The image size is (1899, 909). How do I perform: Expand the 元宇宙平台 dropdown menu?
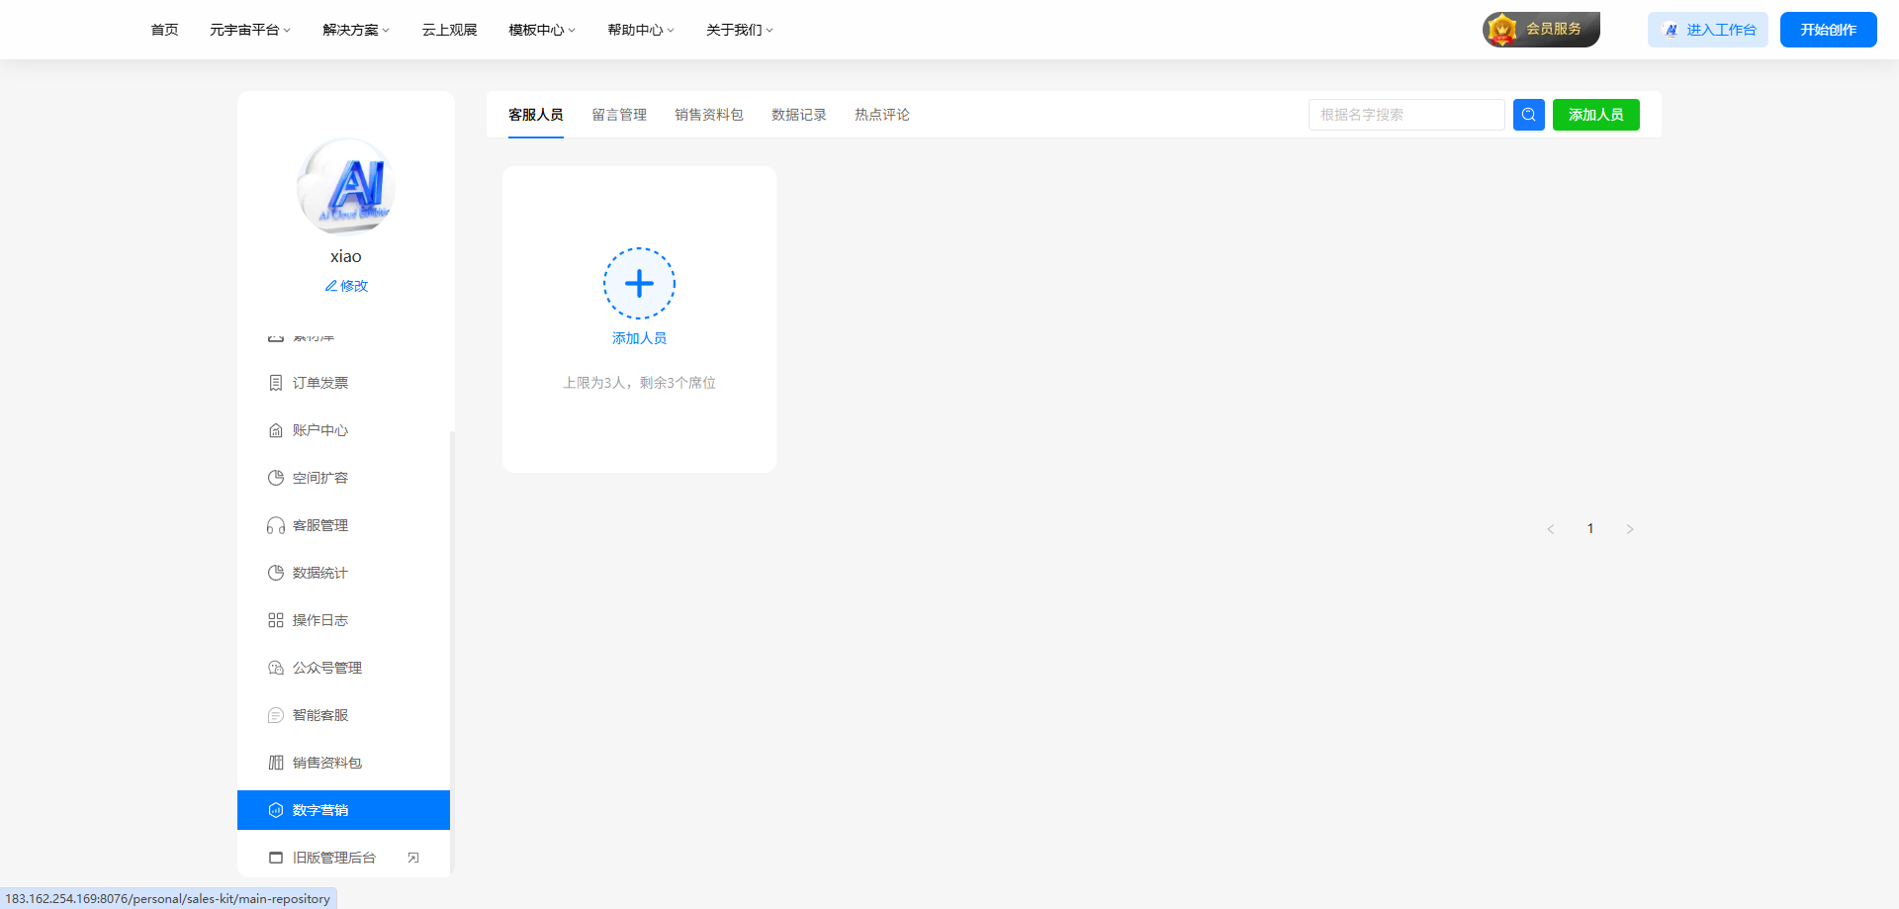pyautogui.click(x=249, y=30)
